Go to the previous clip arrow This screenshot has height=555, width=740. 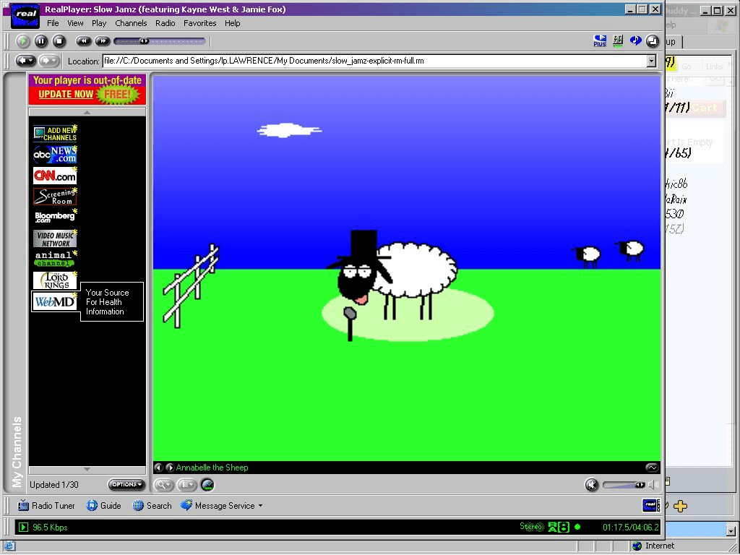158,468
